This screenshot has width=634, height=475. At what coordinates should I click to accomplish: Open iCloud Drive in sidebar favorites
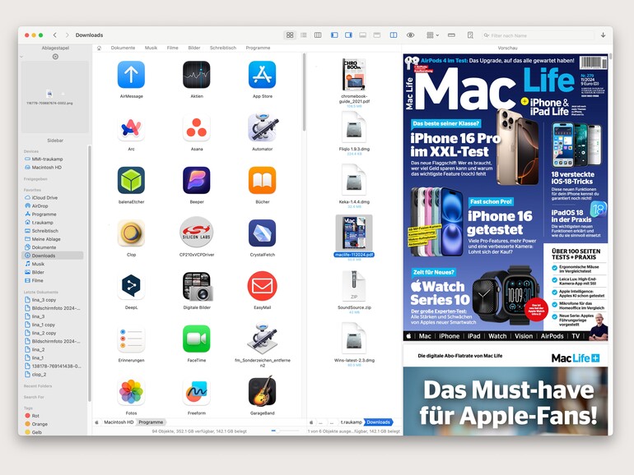tap(45, 198)
